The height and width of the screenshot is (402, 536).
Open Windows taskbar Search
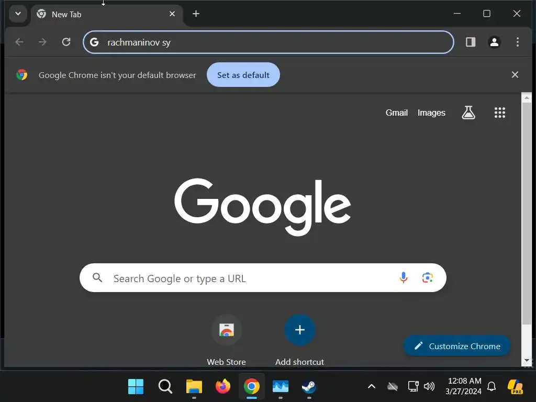[165, 386]
